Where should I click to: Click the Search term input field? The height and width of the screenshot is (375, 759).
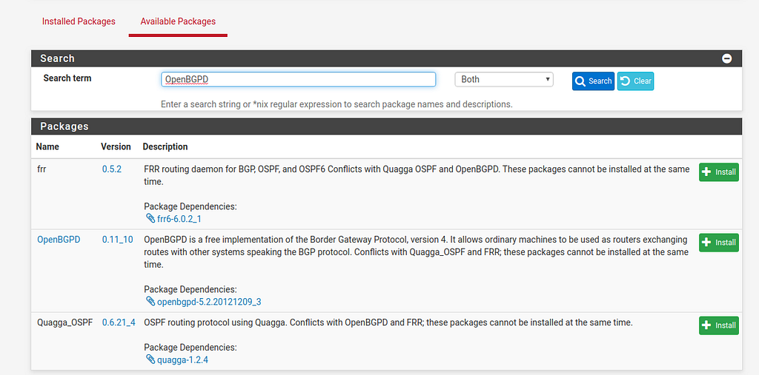[298, 79]
